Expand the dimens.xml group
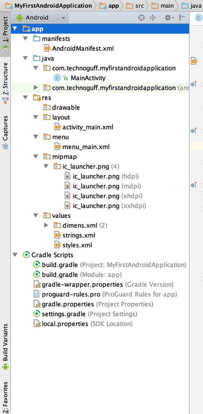 pyautogui.click(x=46, y=225)
